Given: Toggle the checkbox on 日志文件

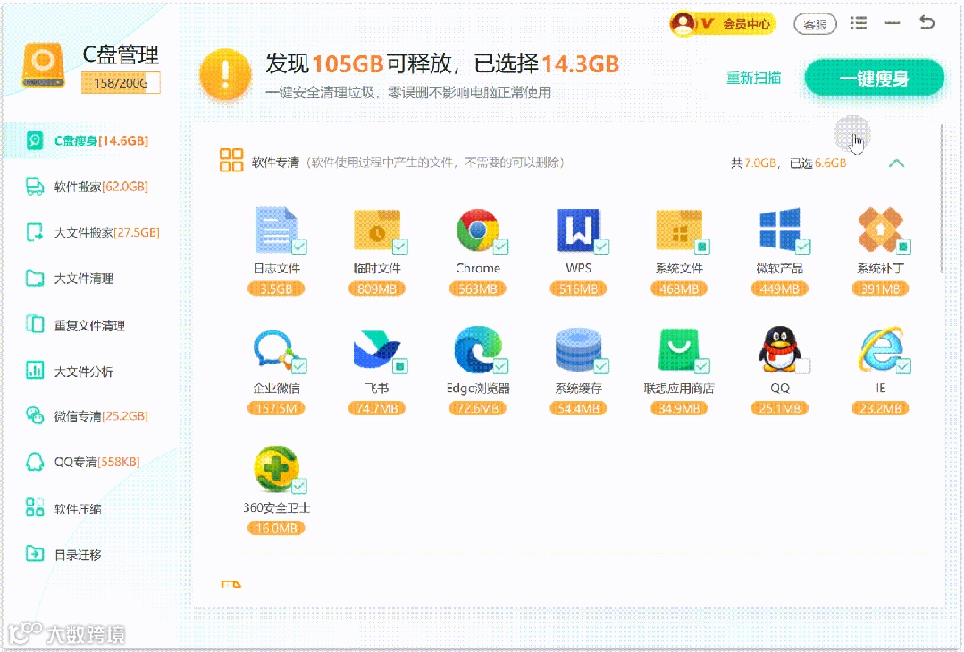Looking at the screenshot, I should tap(299, 247).
